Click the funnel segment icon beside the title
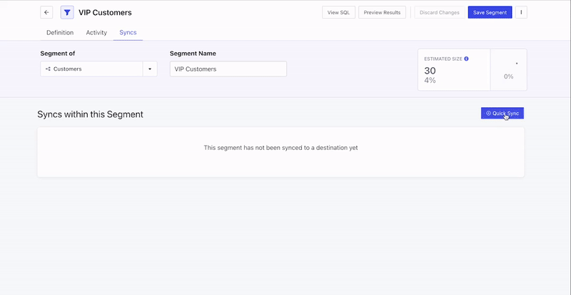 (67, 12)
